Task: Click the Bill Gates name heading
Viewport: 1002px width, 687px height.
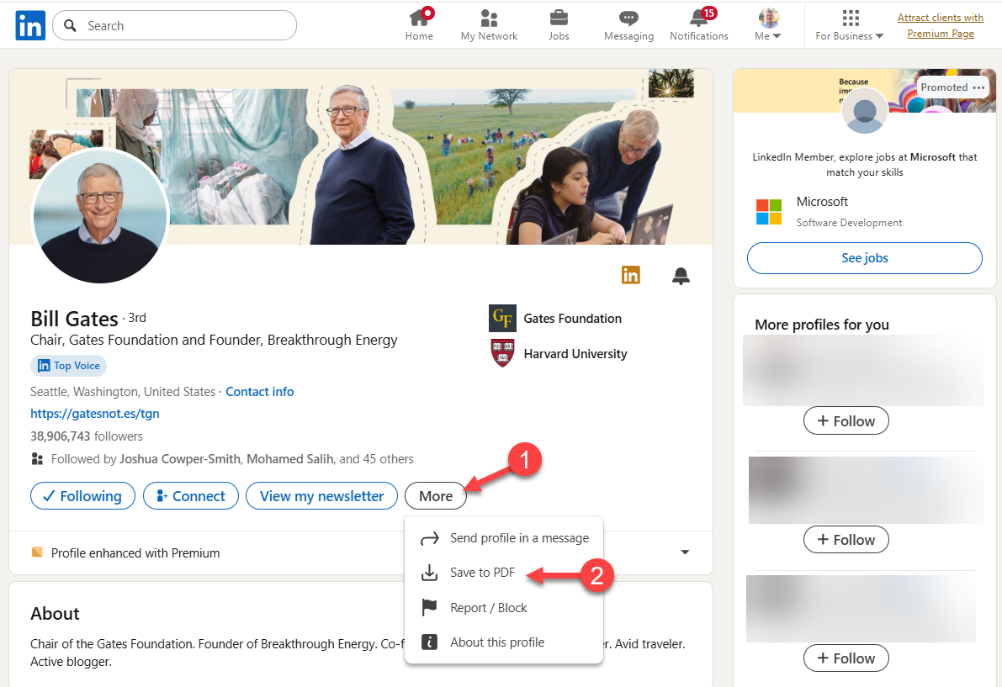Action: tap(74, 319)
